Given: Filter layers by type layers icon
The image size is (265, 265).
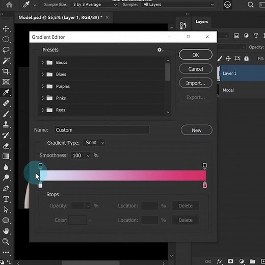Looking at the screenshot, I should coord(256,36).
